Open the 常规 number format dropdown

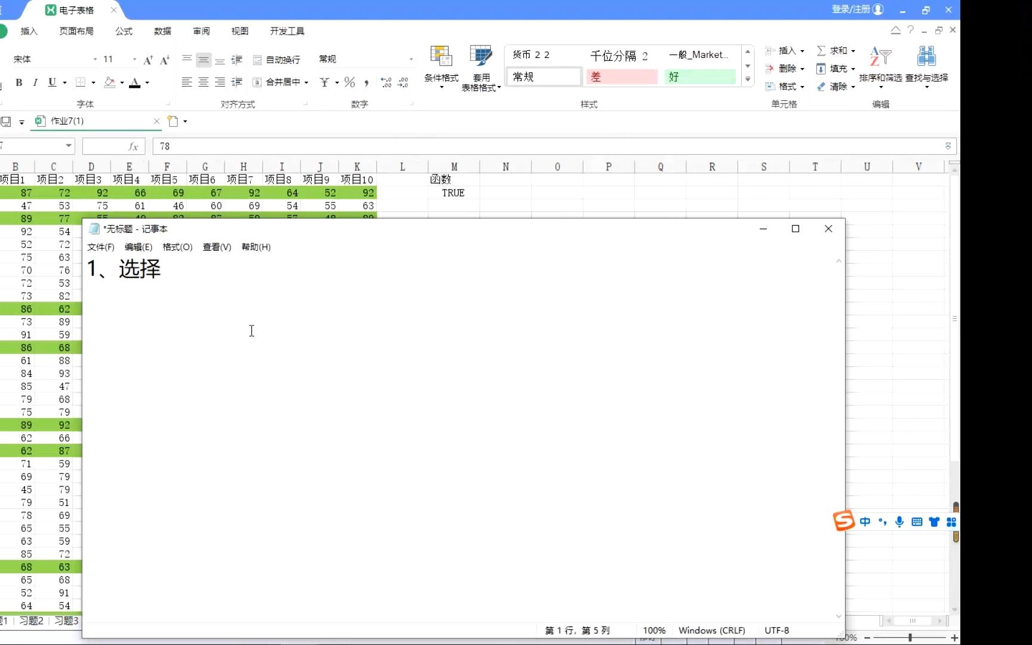pos(411,59)
